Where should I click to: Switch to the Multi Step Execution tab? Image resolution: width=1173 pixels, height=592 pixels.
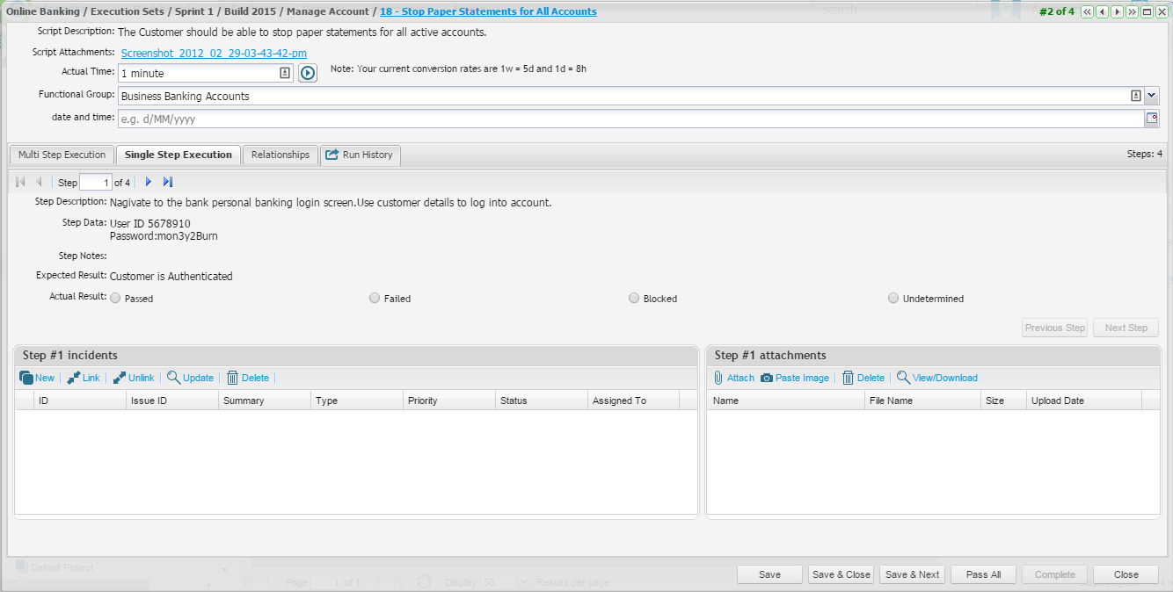click(62, 155)
